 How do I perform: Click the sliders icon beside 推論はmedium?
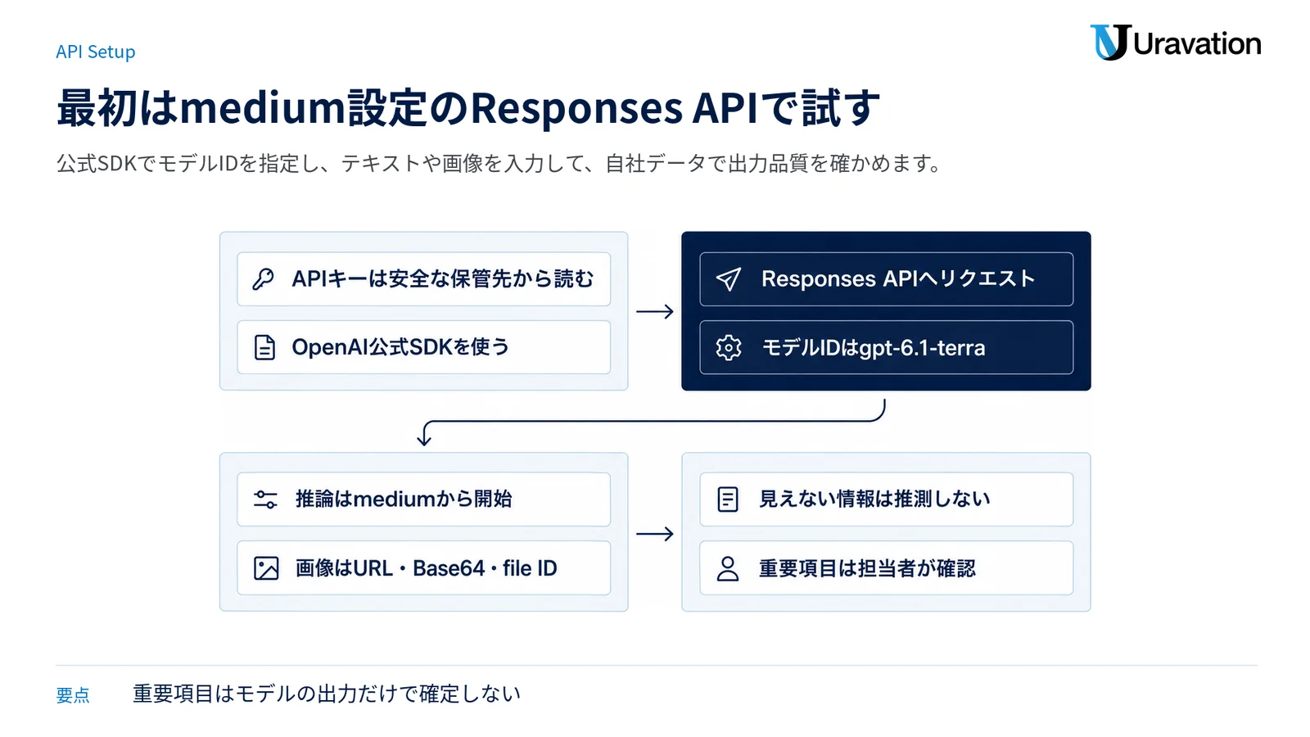(265, 500)
